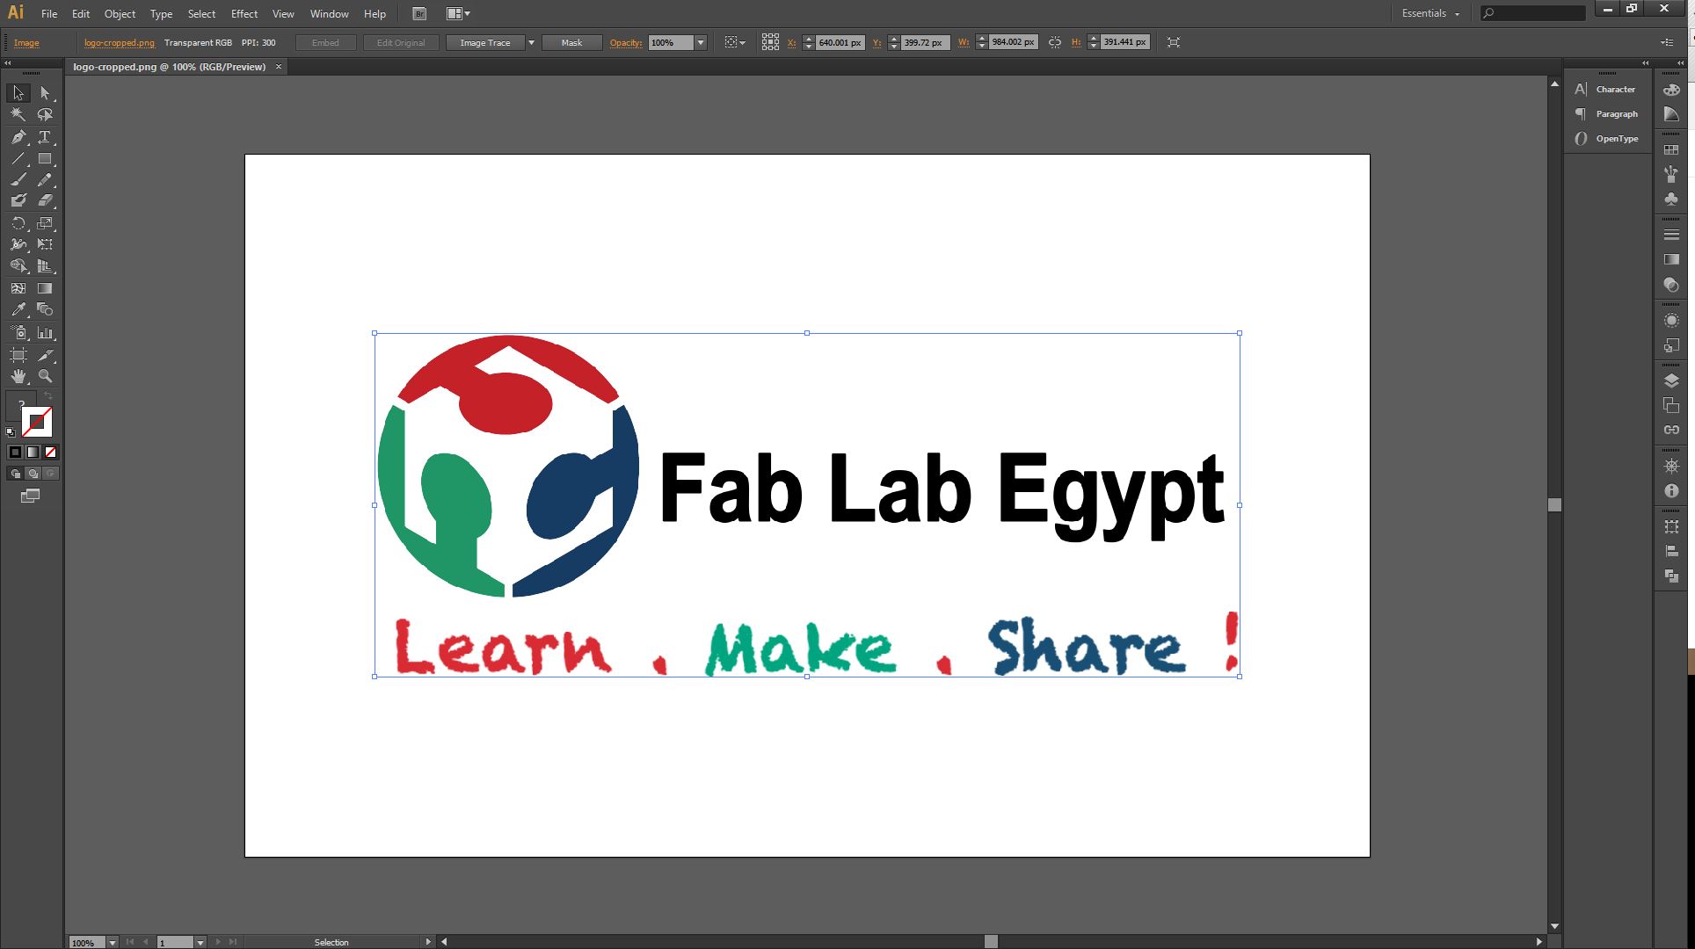1695x949 pixels.
Task: Select the Blend tool
Action: click(x=45, y=309)
